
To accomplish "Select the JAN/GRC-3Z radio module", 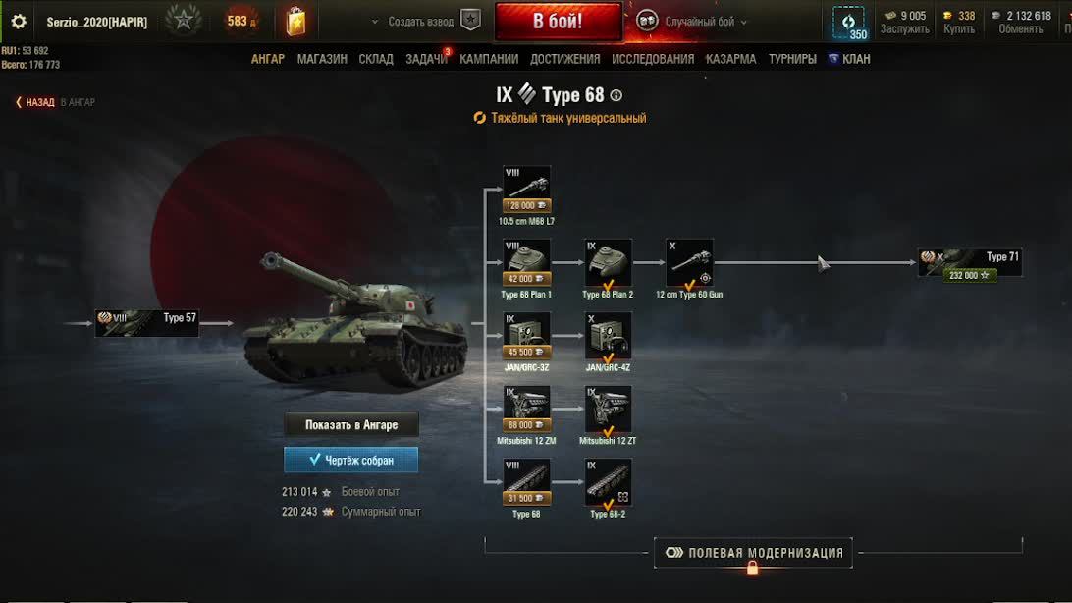I will coord(526,336).
